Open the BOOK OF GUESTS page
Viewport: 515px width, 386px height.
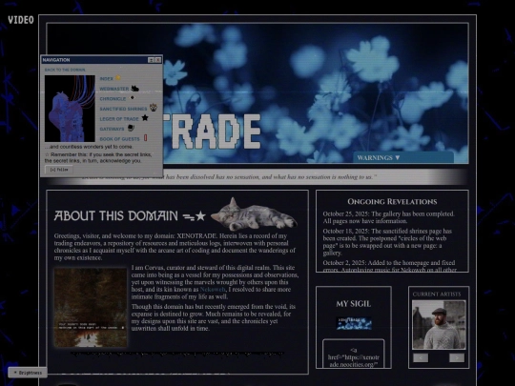click(120, 139)
